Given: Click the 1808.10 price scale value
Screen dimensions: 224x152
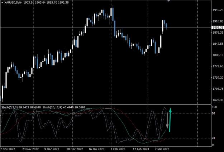Looking at the screenshot, I should [x=218, y=55].
